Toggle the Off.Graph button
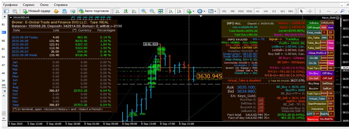 coord(313,28)
